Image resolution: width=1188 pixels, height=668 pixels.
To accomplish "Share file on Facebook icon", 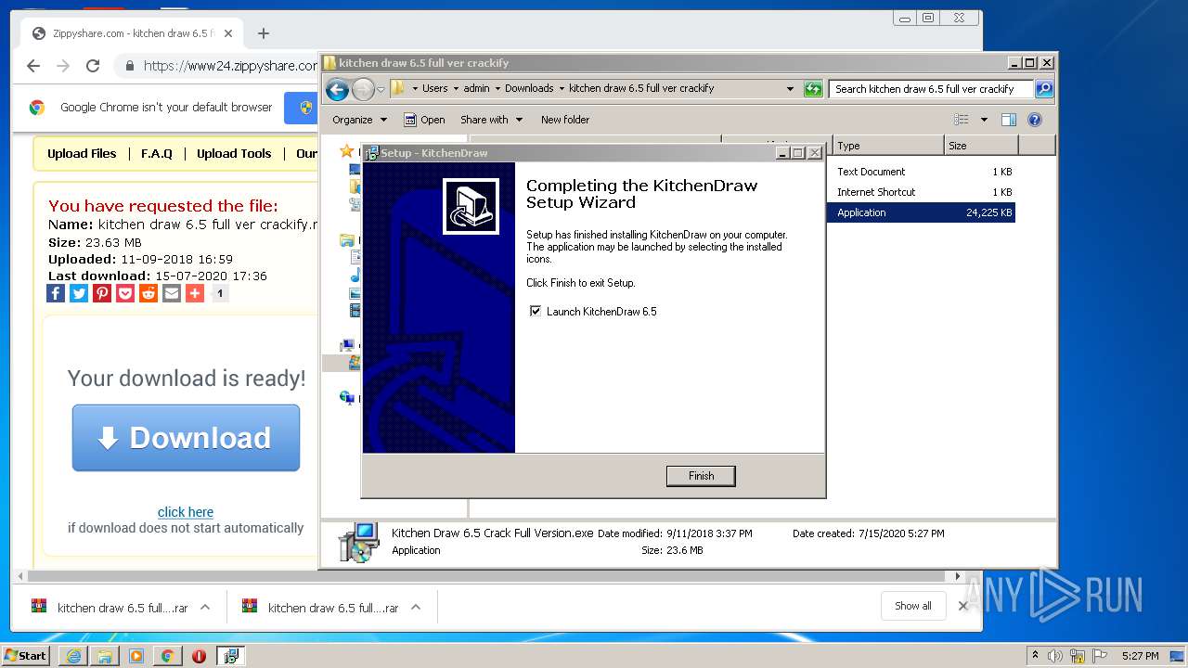I will (x=56, y=293).
